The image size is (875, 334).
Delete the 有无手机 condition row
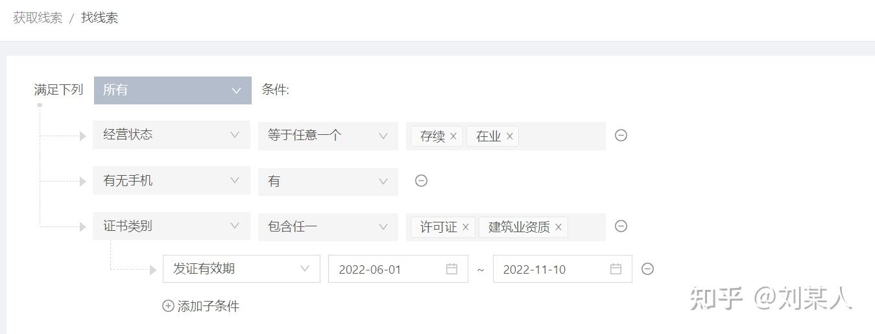[x=421, y=181]
